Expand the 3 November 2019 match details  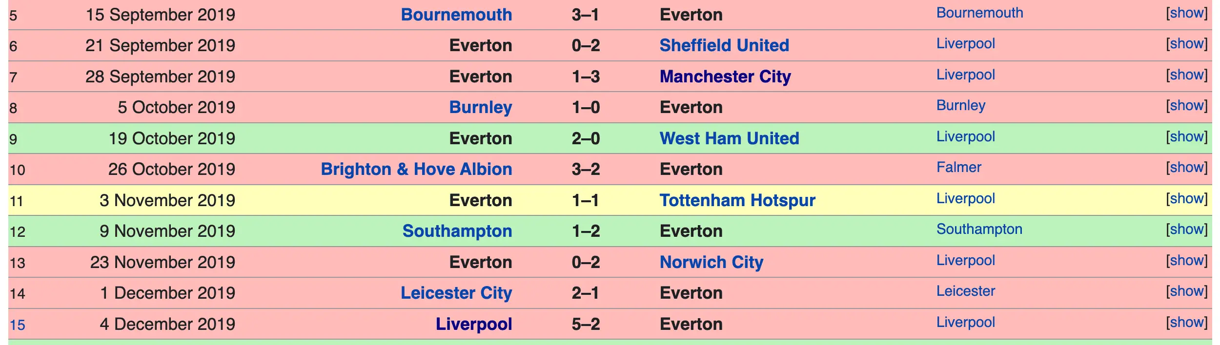tap(1186, 199)
